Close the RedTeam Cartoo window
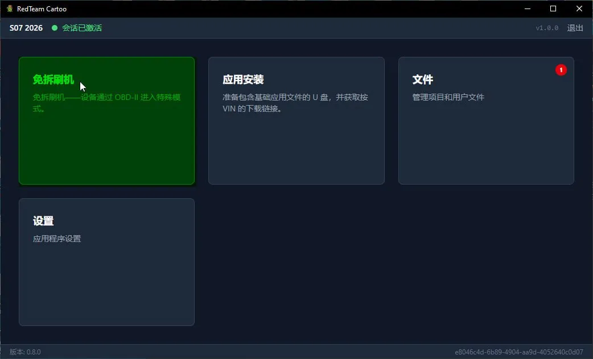The height and width of the screenshot is (359, 593). [579, 9]
